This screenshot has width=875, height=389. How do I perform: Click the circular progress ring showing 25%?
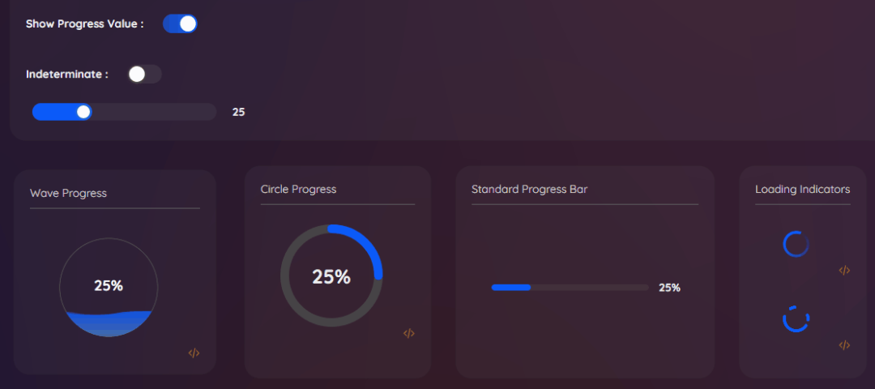(331, 276)
